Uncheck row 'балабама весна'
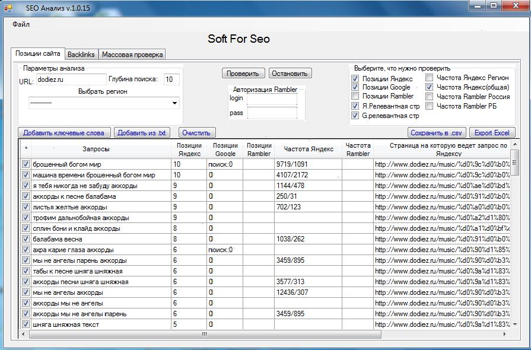531x350 pixels. (x=26, y=239)
